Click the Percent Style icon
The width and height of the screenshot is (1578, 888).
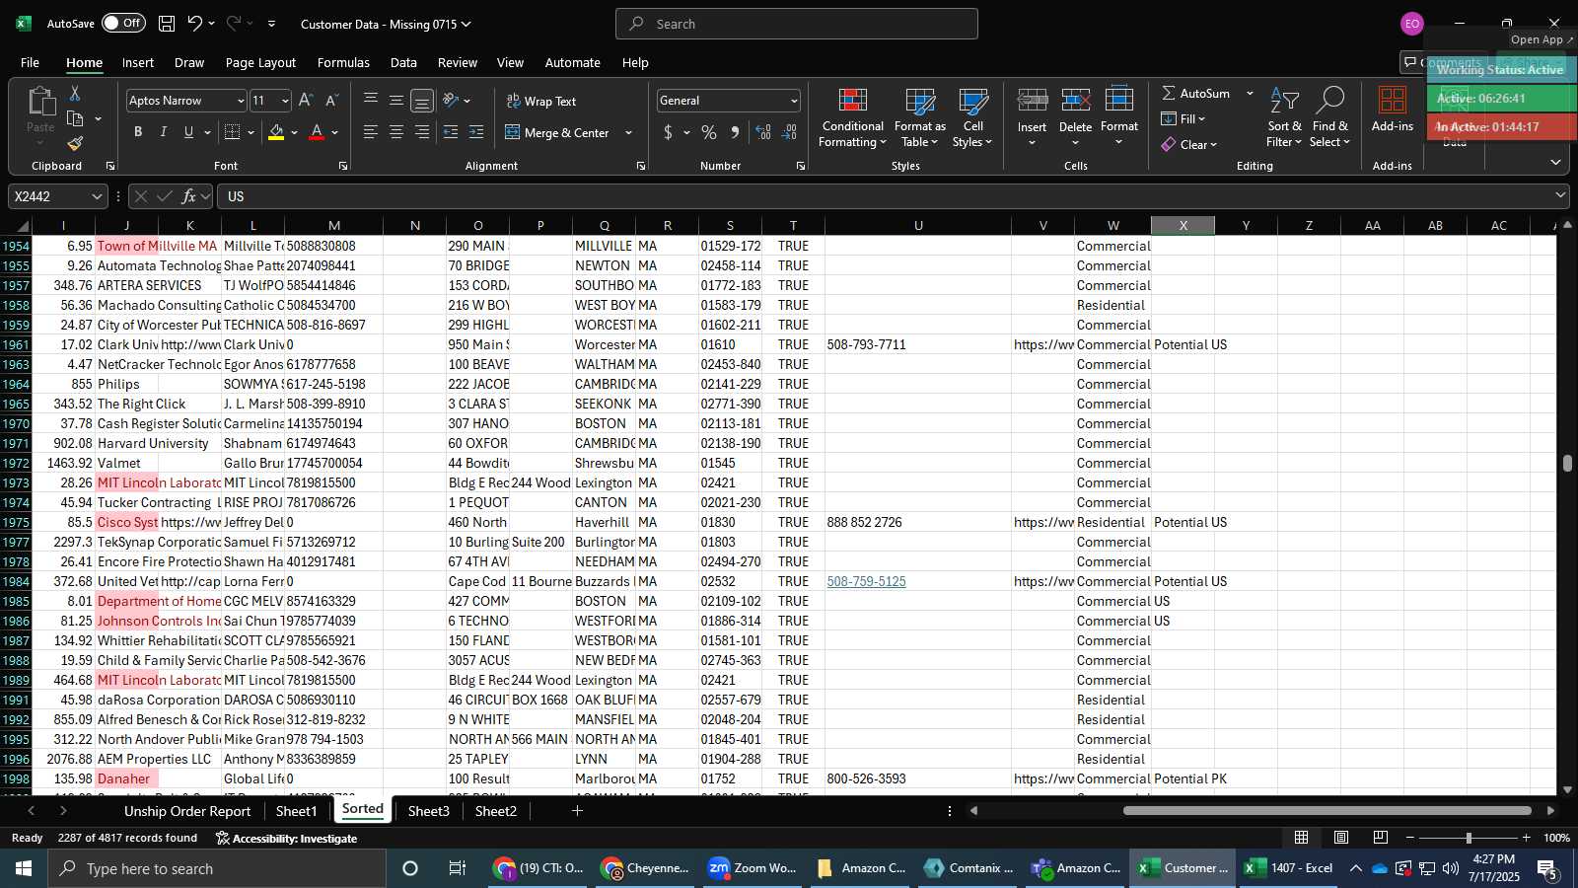(709, 132)
